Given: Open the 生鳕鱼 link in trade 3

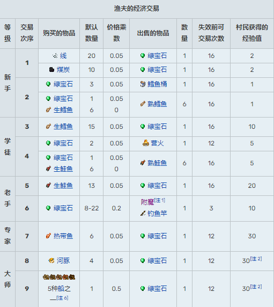Looking at the screenshot, I should click(63, 127).
